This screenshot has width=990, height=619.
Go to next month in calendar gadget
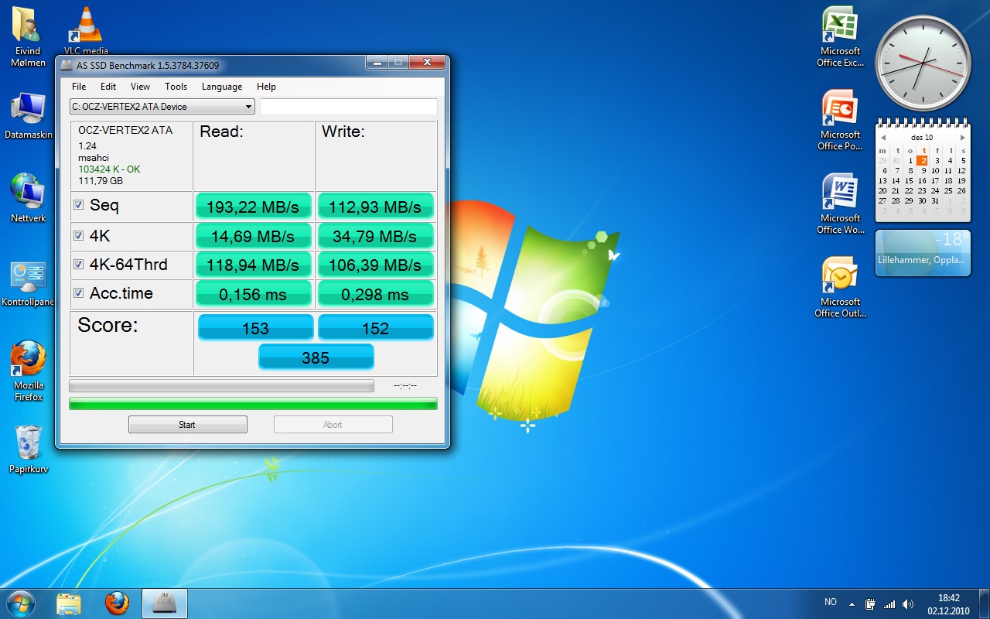[x=962, y=137]
